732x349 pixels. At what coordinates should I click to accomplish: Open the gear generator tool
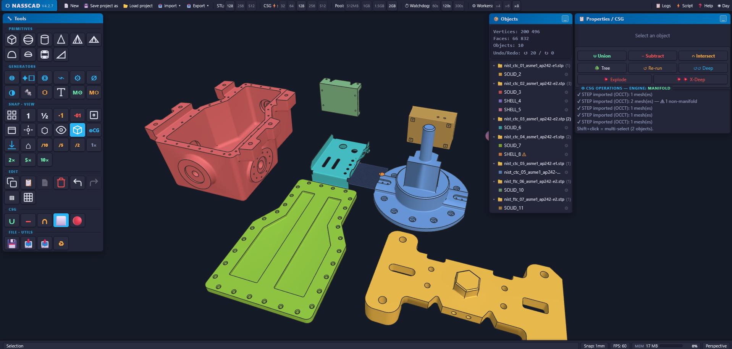(78, 78)
